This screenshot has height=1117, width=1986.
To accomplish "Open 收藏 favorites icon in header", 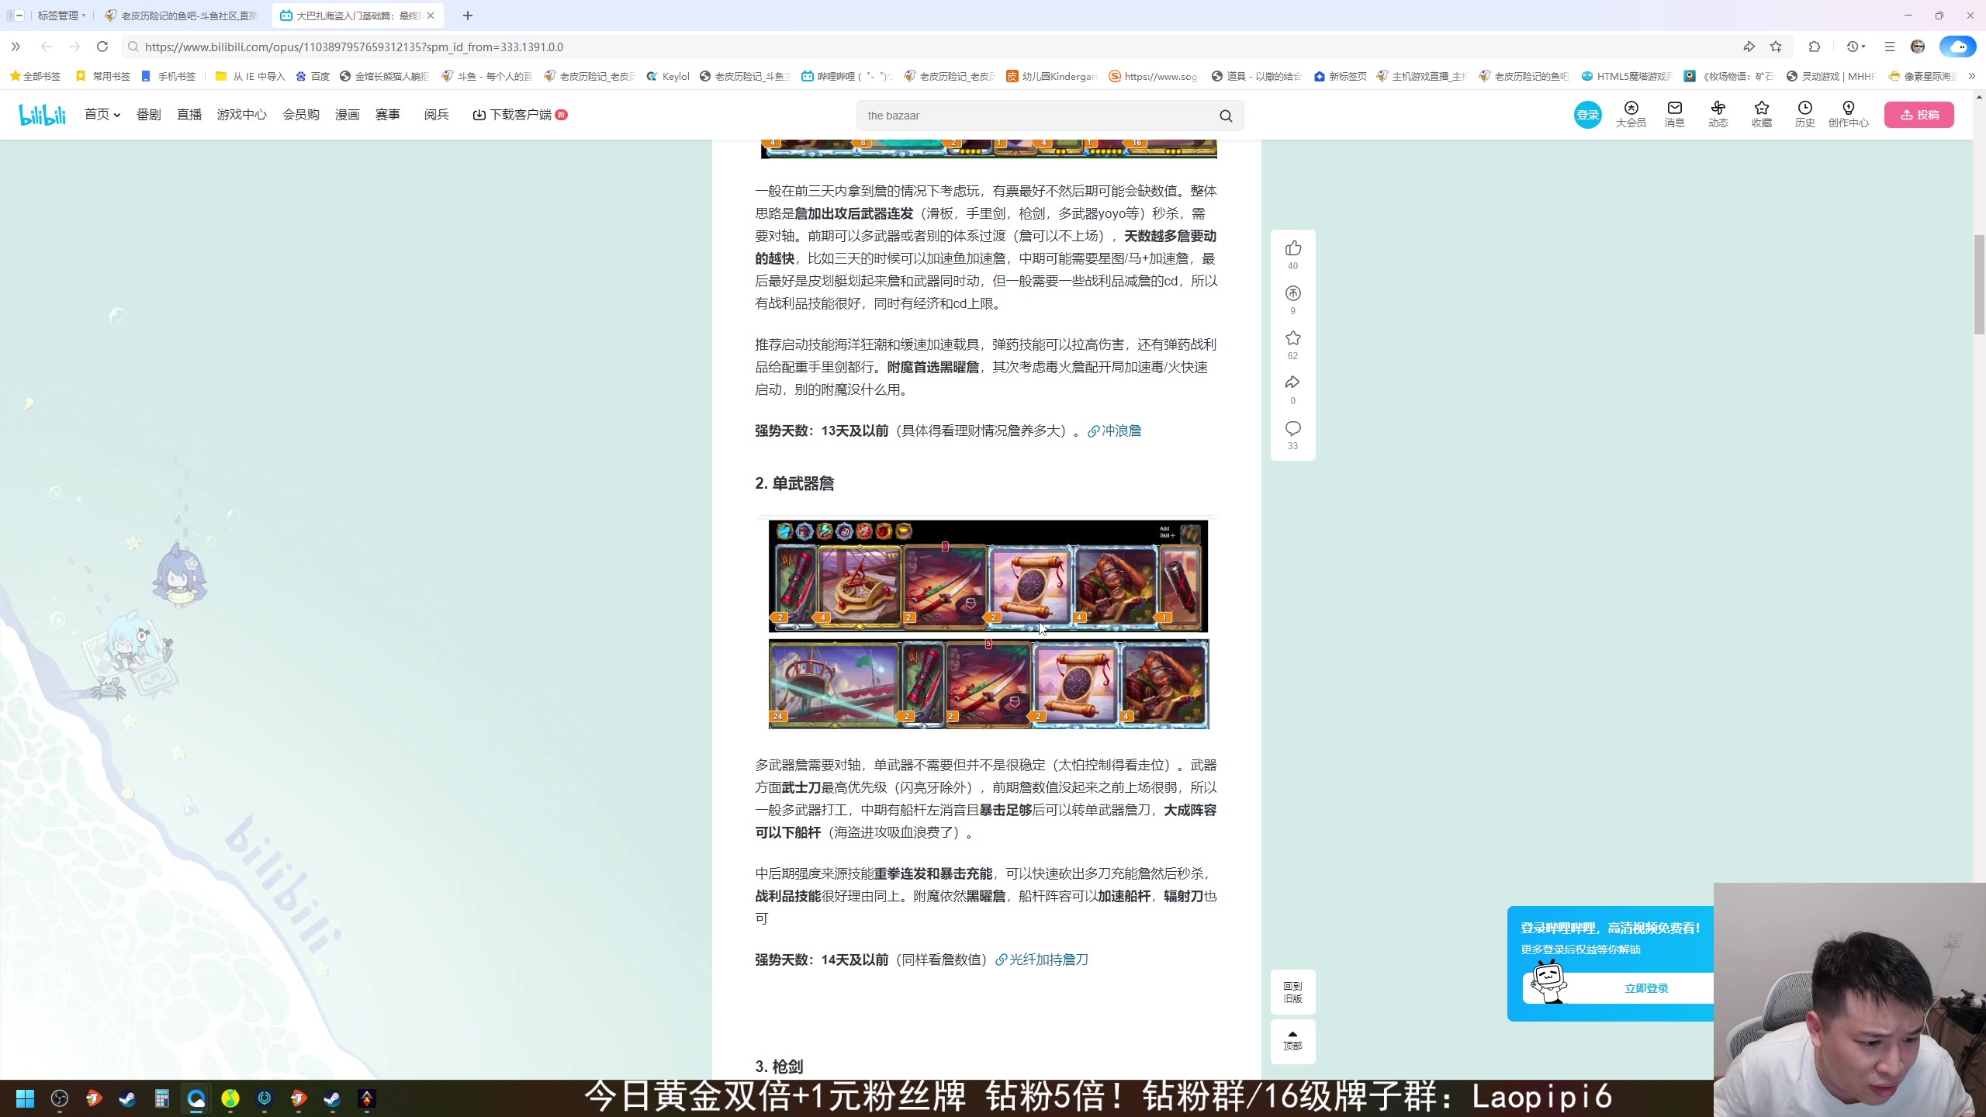I will tap(1761, 114).
